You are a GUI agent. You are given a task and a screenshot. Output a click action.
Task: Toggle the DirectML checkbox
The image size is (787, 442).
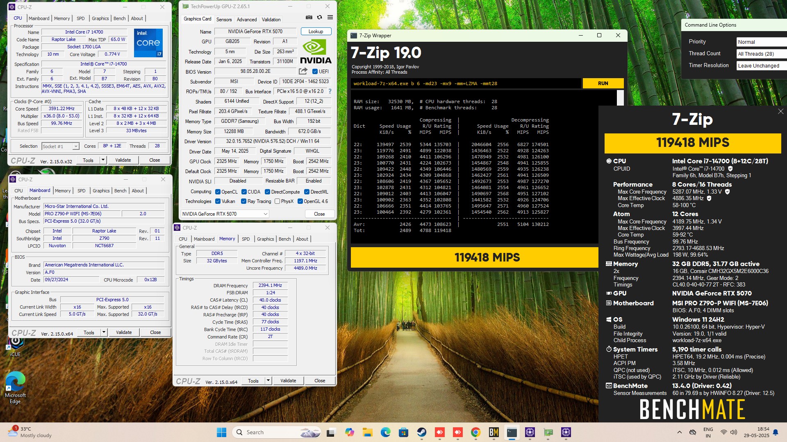pos(307,192)
